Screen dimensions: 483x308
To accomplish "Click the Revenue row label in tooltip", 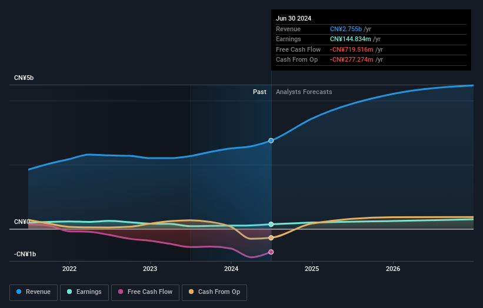I will pos(288,29).
